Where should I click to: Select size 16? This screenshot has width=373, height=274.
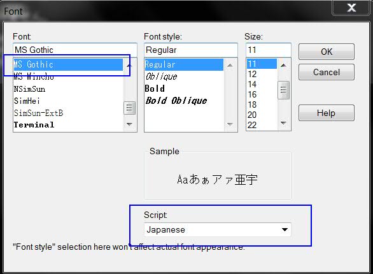262,94
